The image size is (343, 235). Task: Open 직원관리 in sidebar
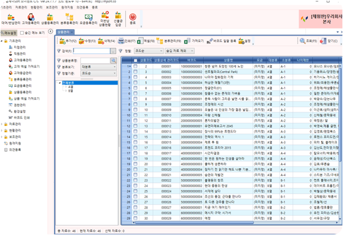(17, 53)
